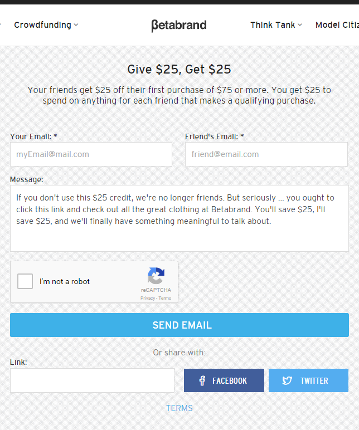This screenshot has height=430, width=359.
Task: Open the Crowdfunding menu label
Action: click(42, 25)
